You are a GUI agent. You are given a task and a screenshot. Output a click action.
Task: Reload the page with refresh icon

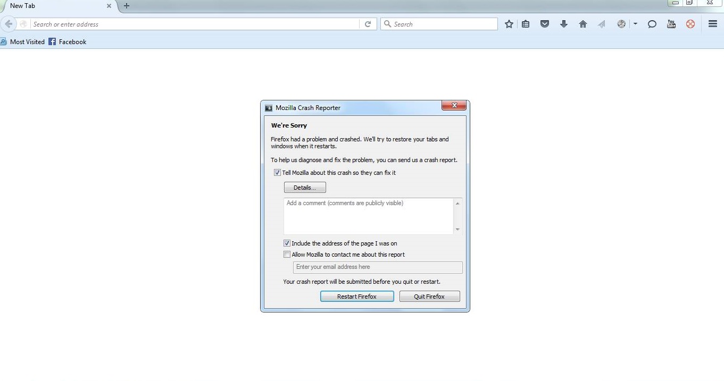[x=368, y=24]
